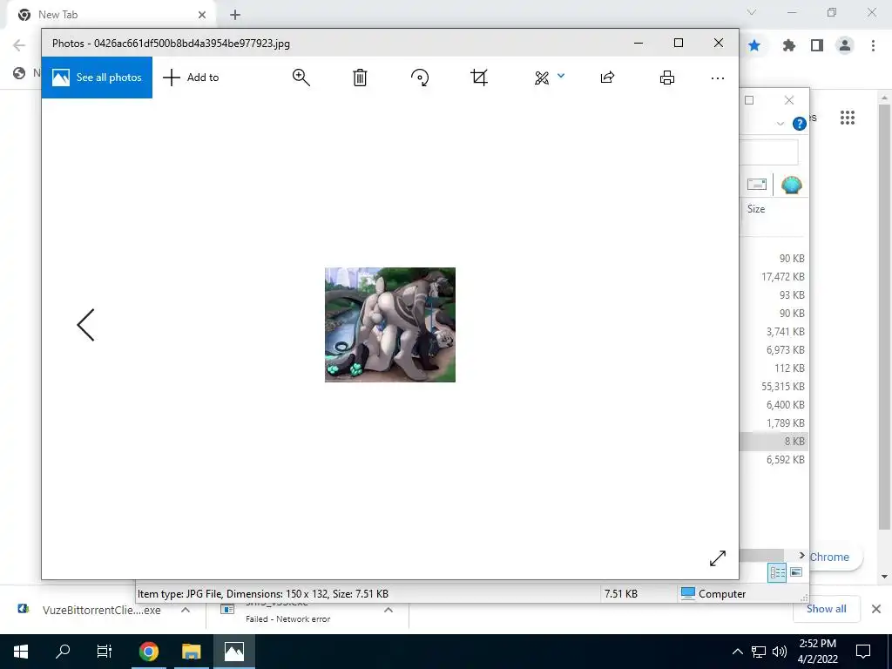Click the card icon beside the seashell

pos(757,185)
